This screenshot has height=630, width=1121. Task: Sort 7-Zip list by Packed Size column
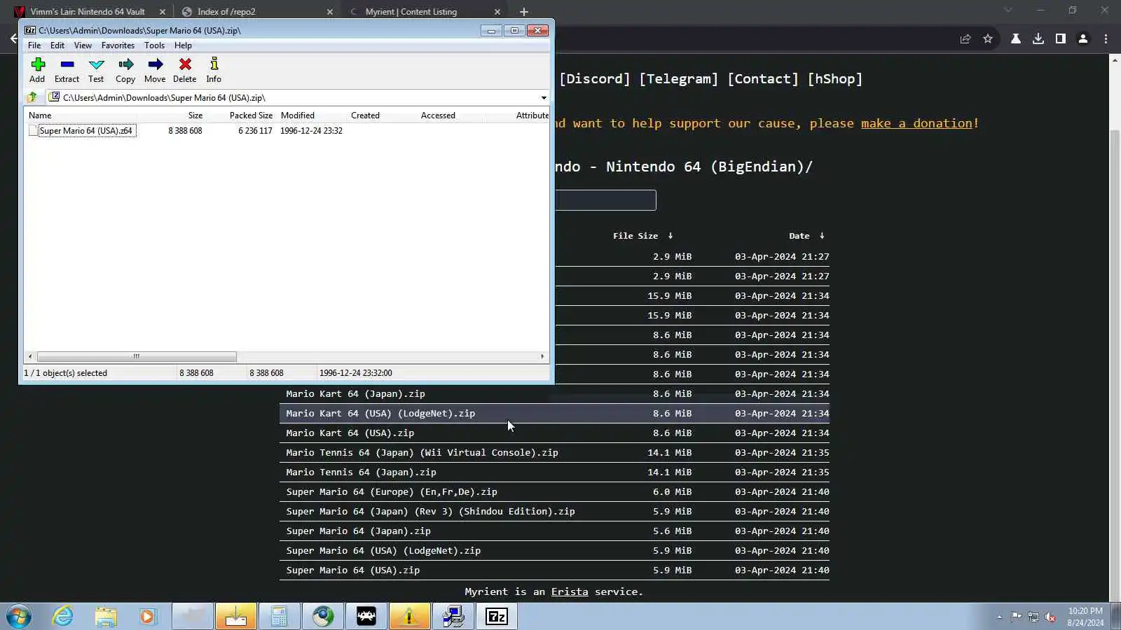(251, 115)
